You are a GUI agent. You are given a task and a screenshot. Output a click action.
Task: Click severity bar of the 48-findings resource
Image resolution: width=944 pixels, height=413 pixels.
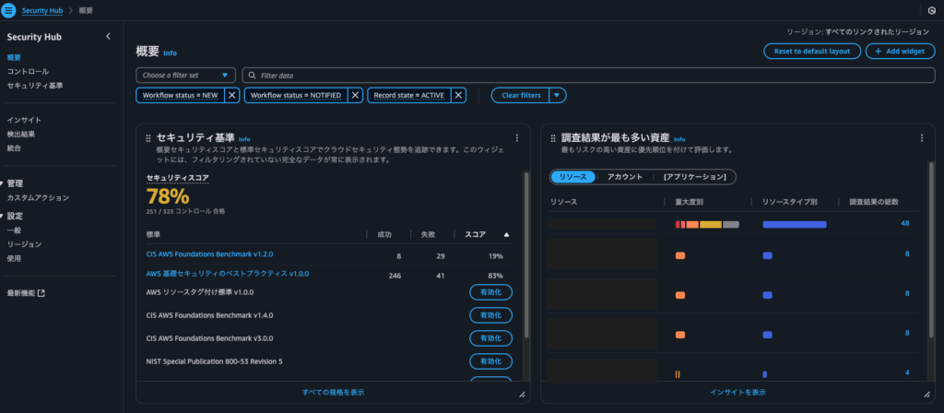point(707,224)
